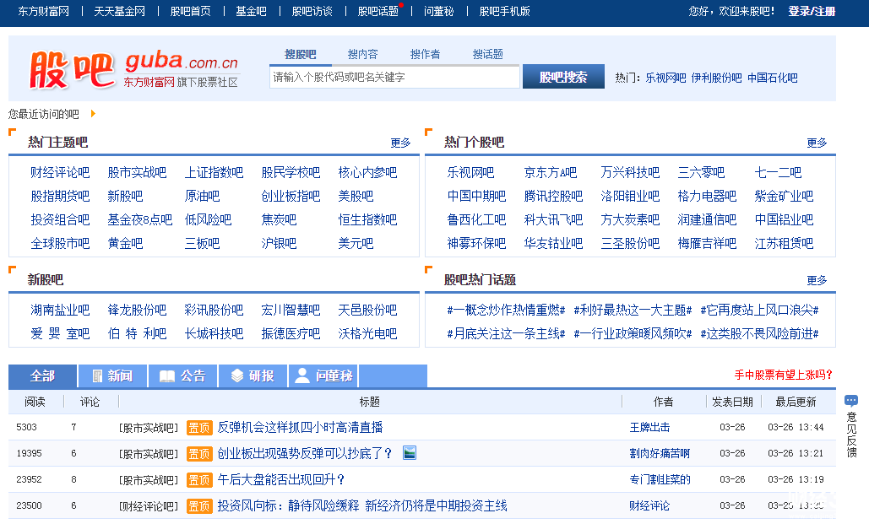Go to 股吧首页 in the top bar
Viewport: 869px width, 524px height.
[191, 11]
